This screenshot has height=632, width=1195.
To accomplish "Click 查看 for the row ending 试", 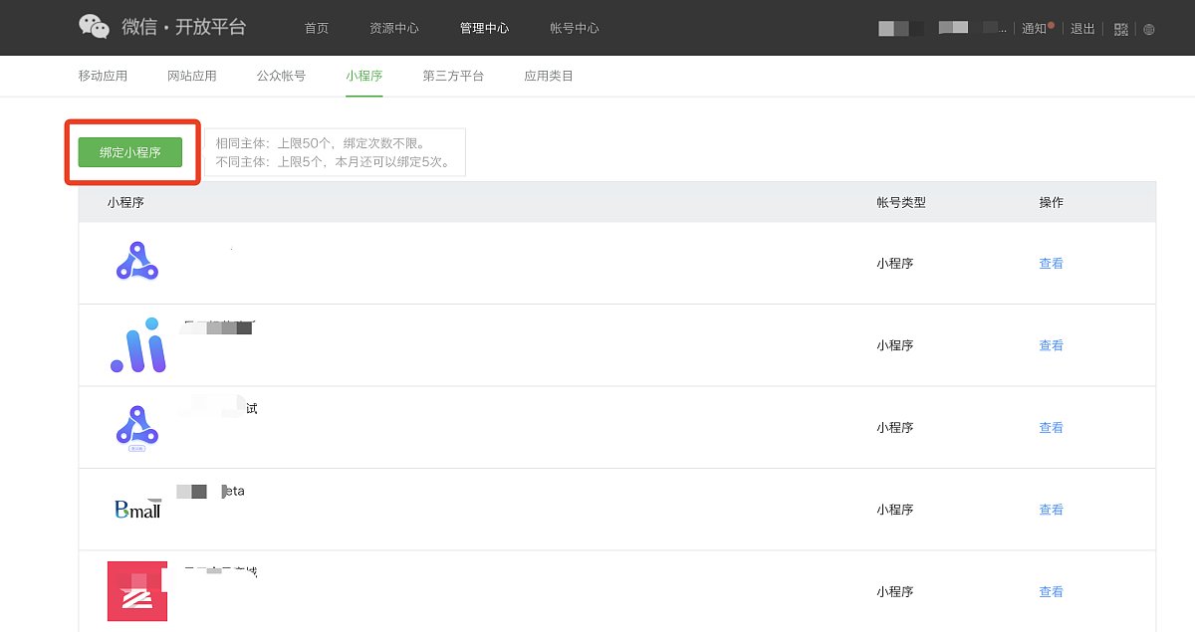I will click(1052, 427).
